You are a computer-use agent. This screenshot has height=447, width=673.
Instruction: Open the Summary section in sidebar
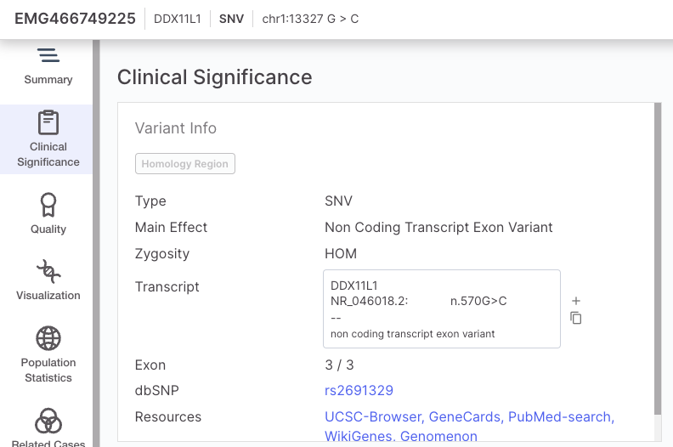48,66
